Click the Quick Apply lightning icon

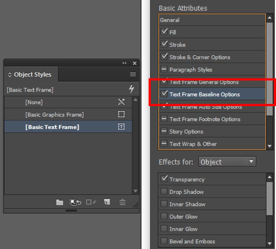(x=131, y=89)
